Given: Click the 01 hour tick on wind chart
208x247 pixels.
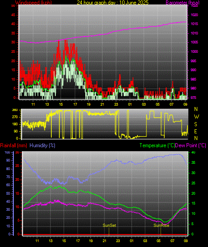Looking at the screenshot, I should point(130,104).
